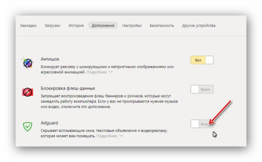Open the Другие устройства tab
The image size is (262, 162).
(199, 25)
